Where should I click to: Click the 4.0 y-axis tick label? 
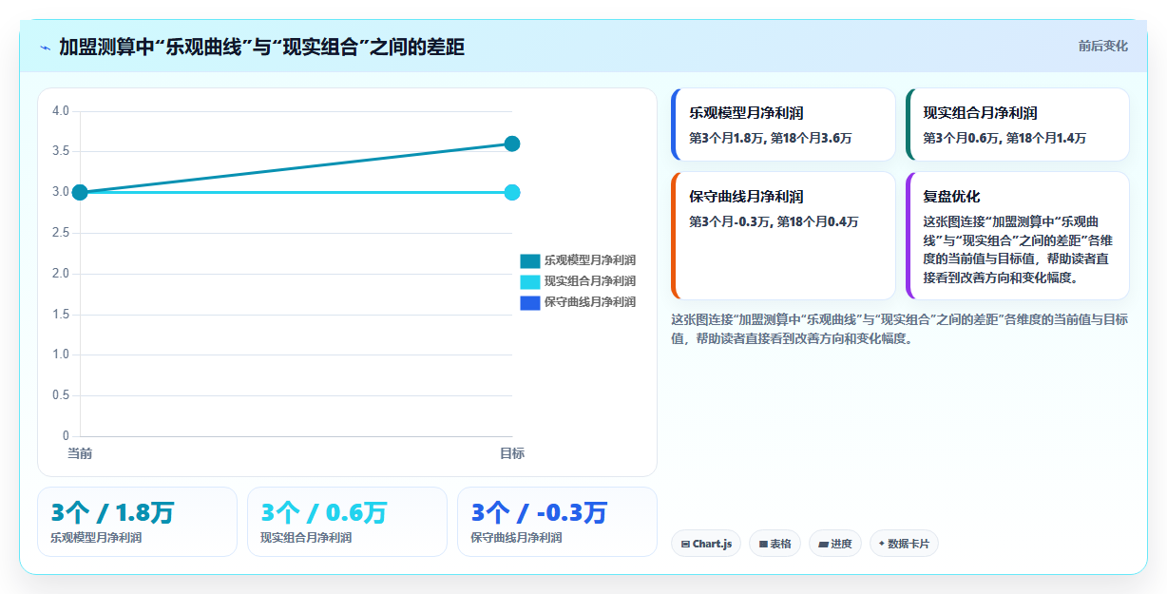point(61,111)
